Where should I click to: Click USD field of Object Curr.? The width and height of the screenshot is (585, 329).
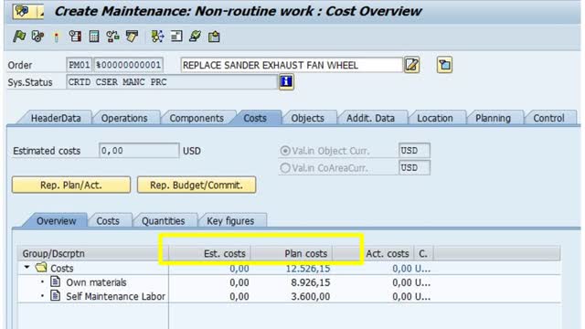[414, 151]
